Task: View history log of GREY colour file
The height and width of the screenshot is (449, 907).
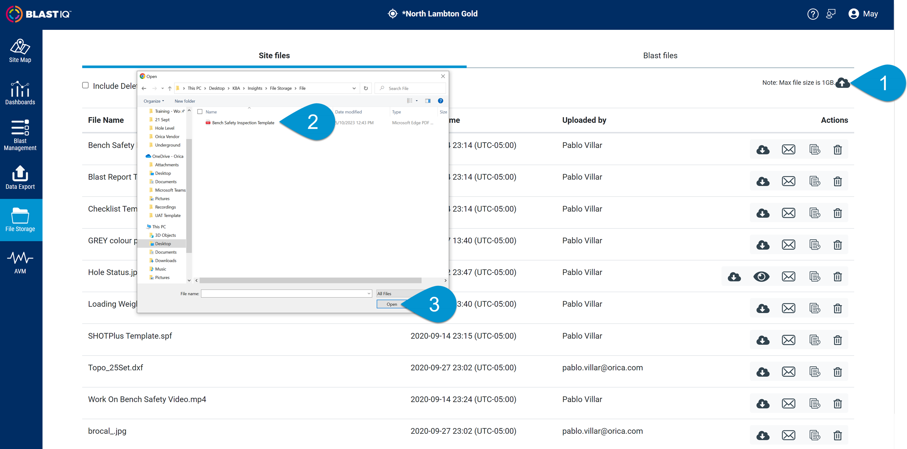Action: pyautogui.click(x=815, y=245)
